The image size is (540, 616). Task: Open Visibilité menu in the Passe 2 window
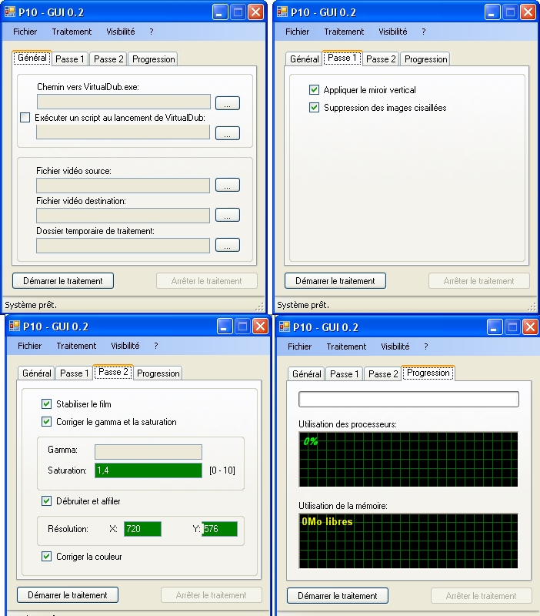[x=125, y=346]
